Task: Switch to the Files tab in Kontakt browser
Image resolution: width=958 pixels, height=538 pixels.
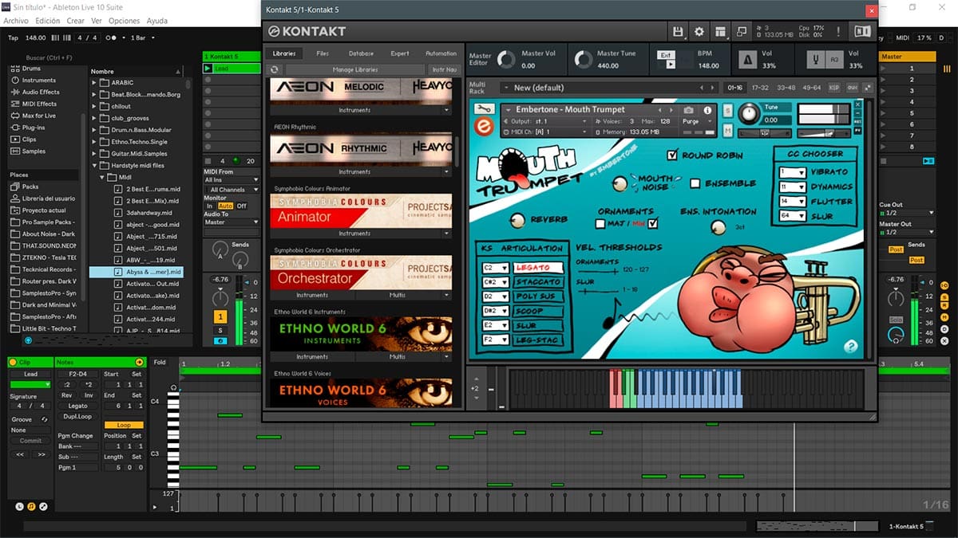Action: point(323,53)
